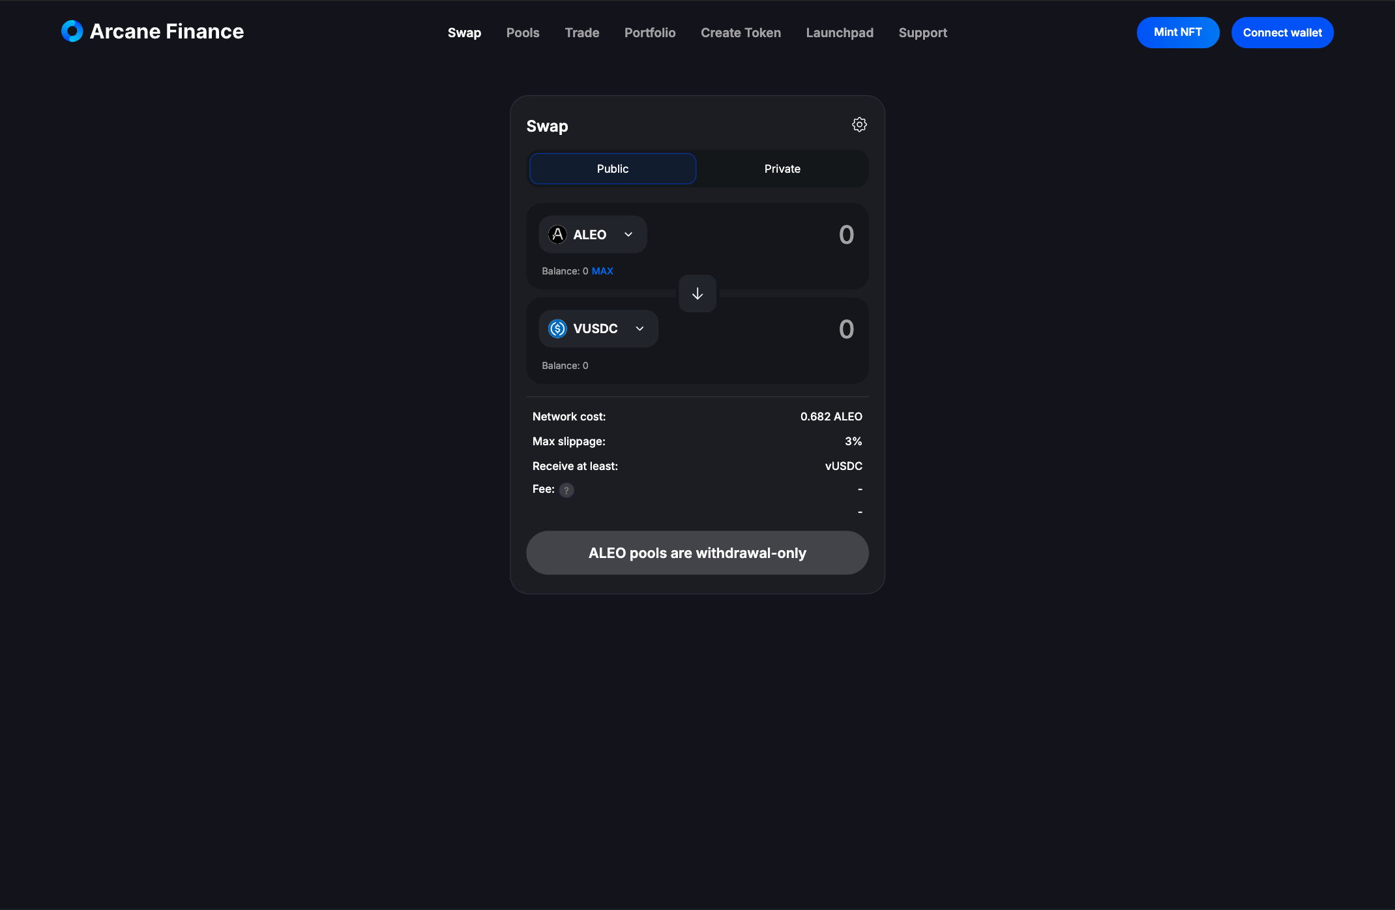Click the ALEO token logo icon
The image size is (1395, 910).
(x=557, y=235)
